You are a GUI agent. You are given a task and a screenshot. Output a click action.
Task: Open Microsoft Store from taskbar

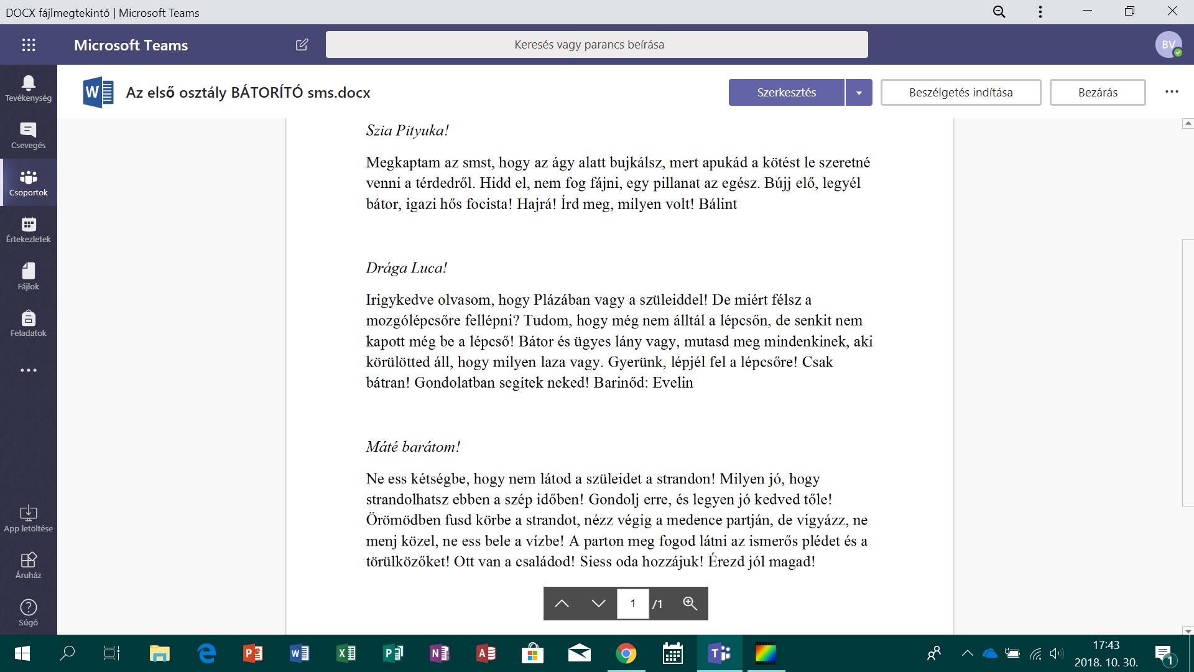[x=533, y=653]
